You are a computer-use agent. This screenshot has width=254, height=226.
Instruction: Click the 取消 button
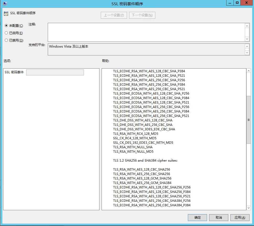(x=219, y=218)
